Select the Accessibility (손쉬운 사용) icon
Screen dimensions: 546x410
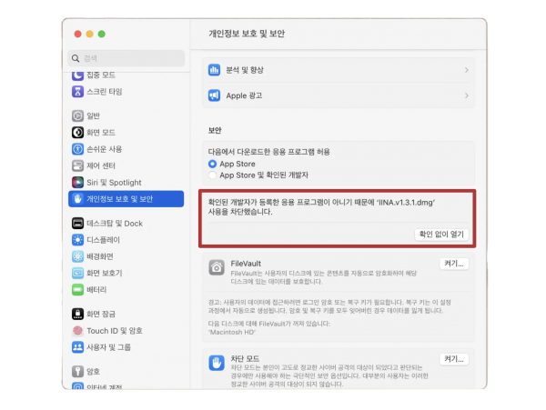(77, 148)
